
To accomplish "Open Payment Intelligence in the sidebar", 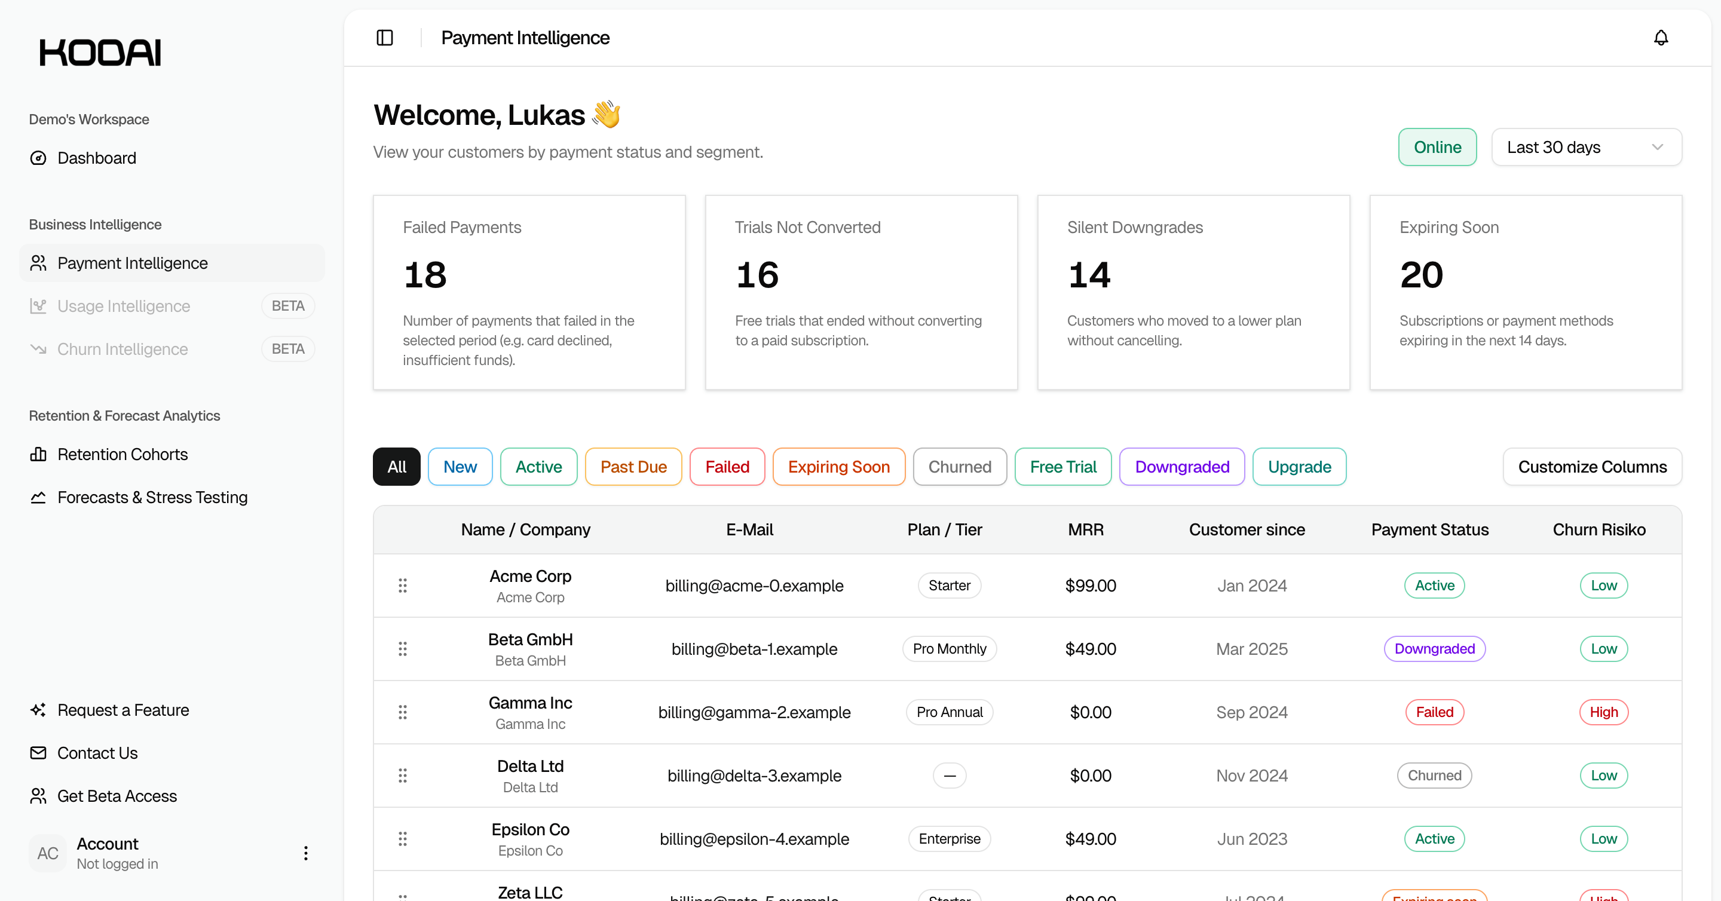I will tap(132, 263).
